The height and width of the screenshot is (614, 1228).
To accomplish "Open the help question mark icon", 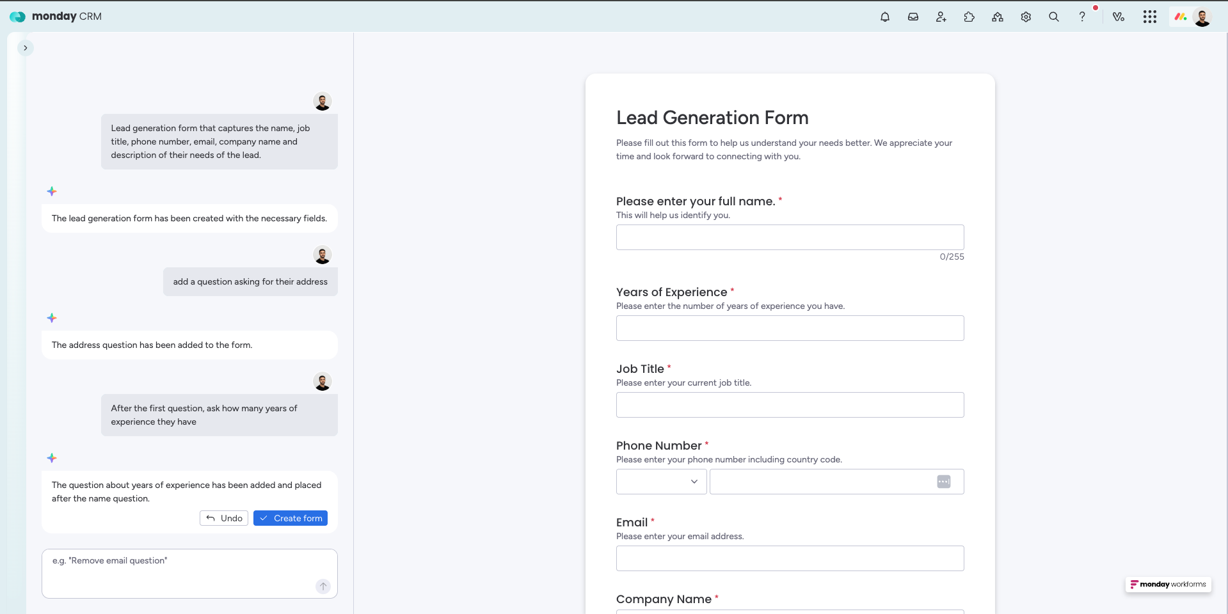I will pyautogui.click(x=1082, y=17).
